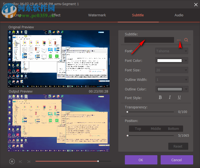Click the Cancel button
Viewport: 200px width, 168px height.
pyautogui.click(x=177, y=160)
